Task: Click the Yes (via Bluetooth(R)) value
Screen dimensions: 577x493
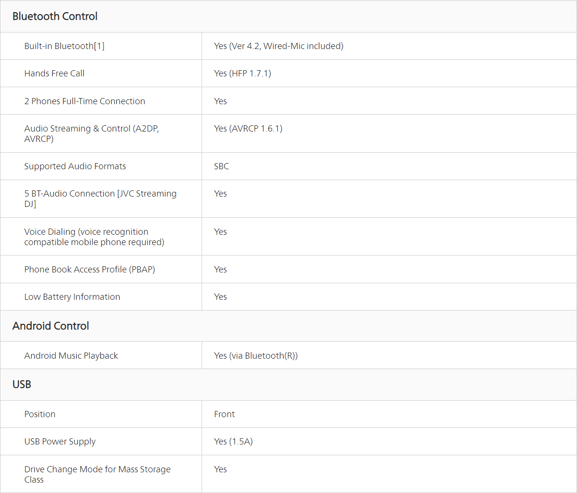Action: coord(256,356)
